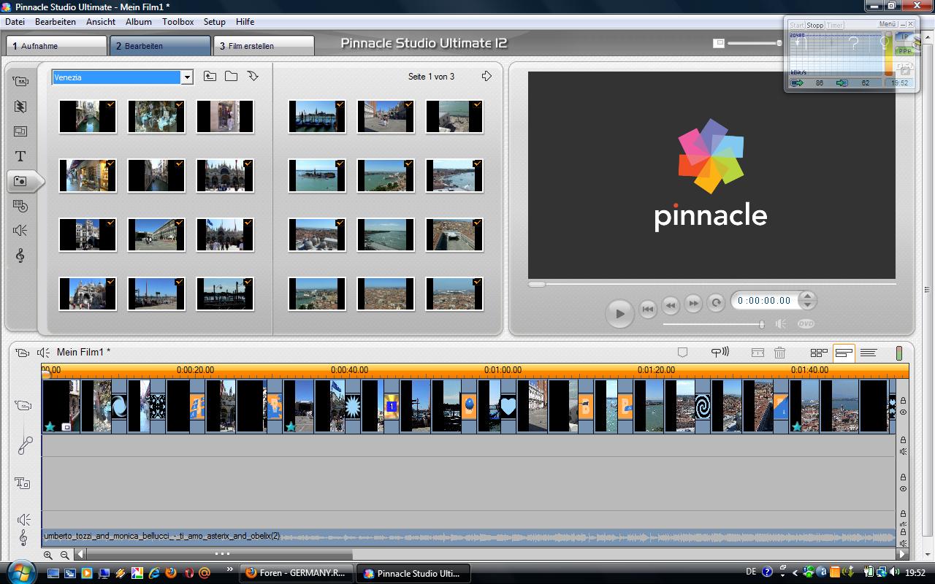
Task: Zoom in on the timeline
Action: (x=48, y=555)
